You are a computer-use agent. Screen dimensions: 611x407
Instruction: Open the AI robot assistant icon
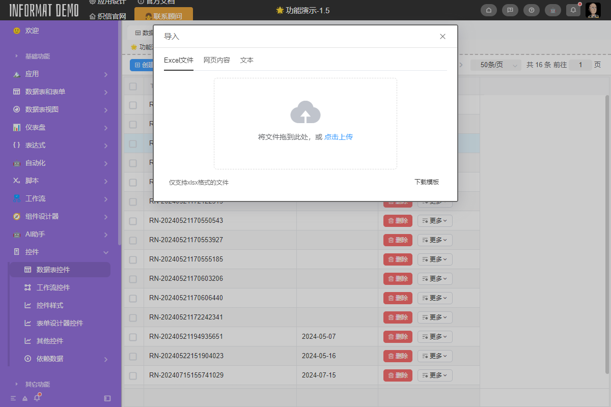click(552, 10)
